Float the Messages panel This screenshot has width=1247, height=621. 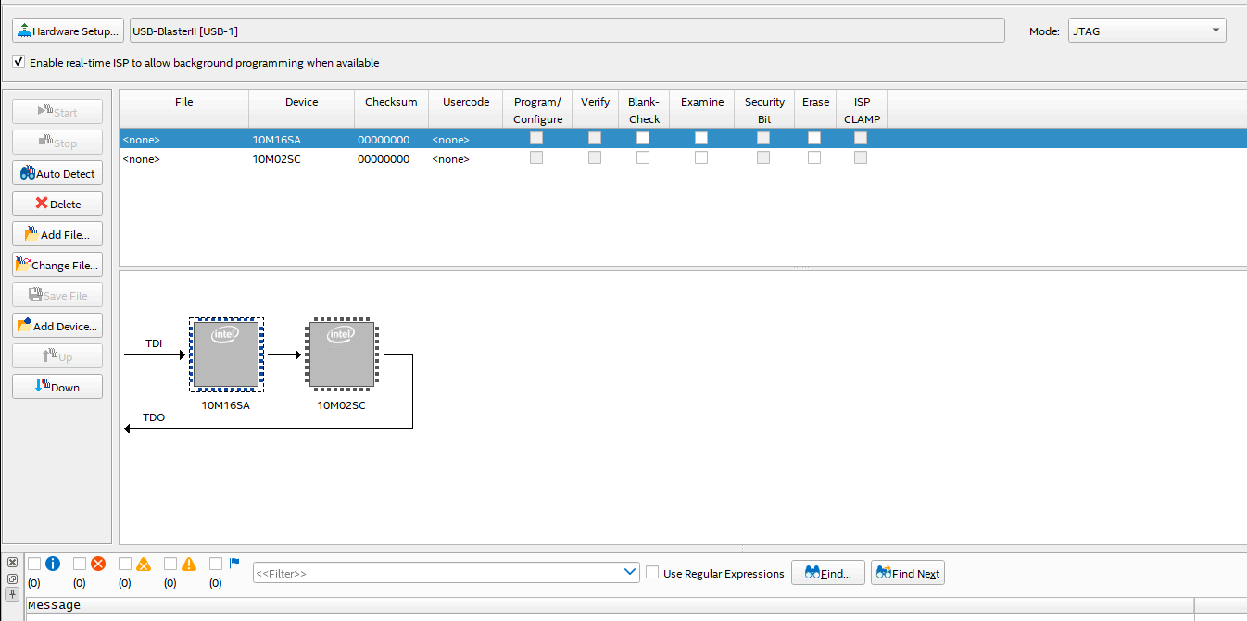pyautogui.click(x=12, y=578)
